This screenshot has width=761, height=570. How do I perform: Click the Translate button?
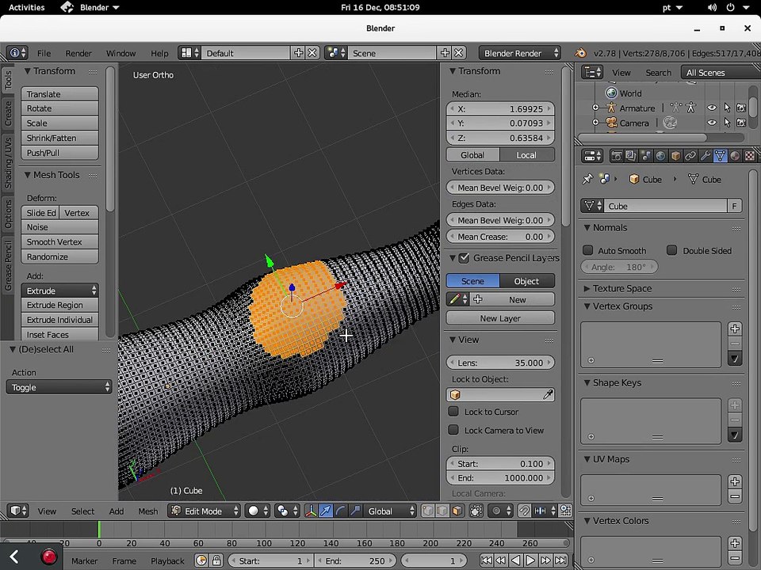pos(59,93)
